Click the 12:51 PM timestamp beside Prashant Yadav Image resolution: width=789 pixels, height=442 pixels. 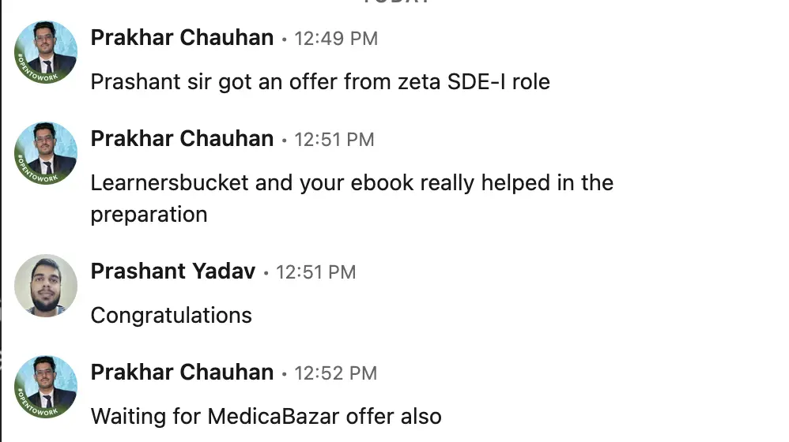pyautogui.click(x=316, y=272)
